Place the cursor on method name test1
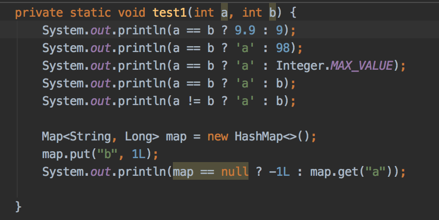439x220 pixels. [x=170, y=13]
